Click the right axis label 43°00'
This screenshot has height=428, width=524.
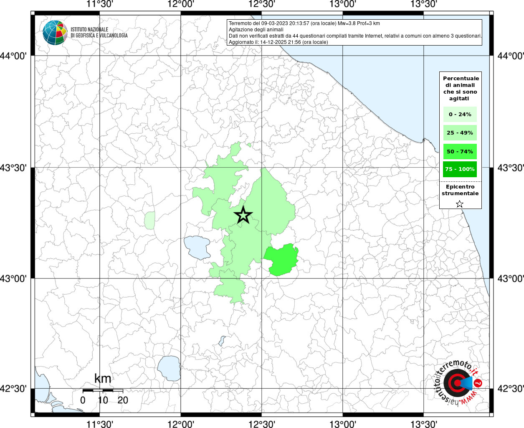[x=511, y=279]
